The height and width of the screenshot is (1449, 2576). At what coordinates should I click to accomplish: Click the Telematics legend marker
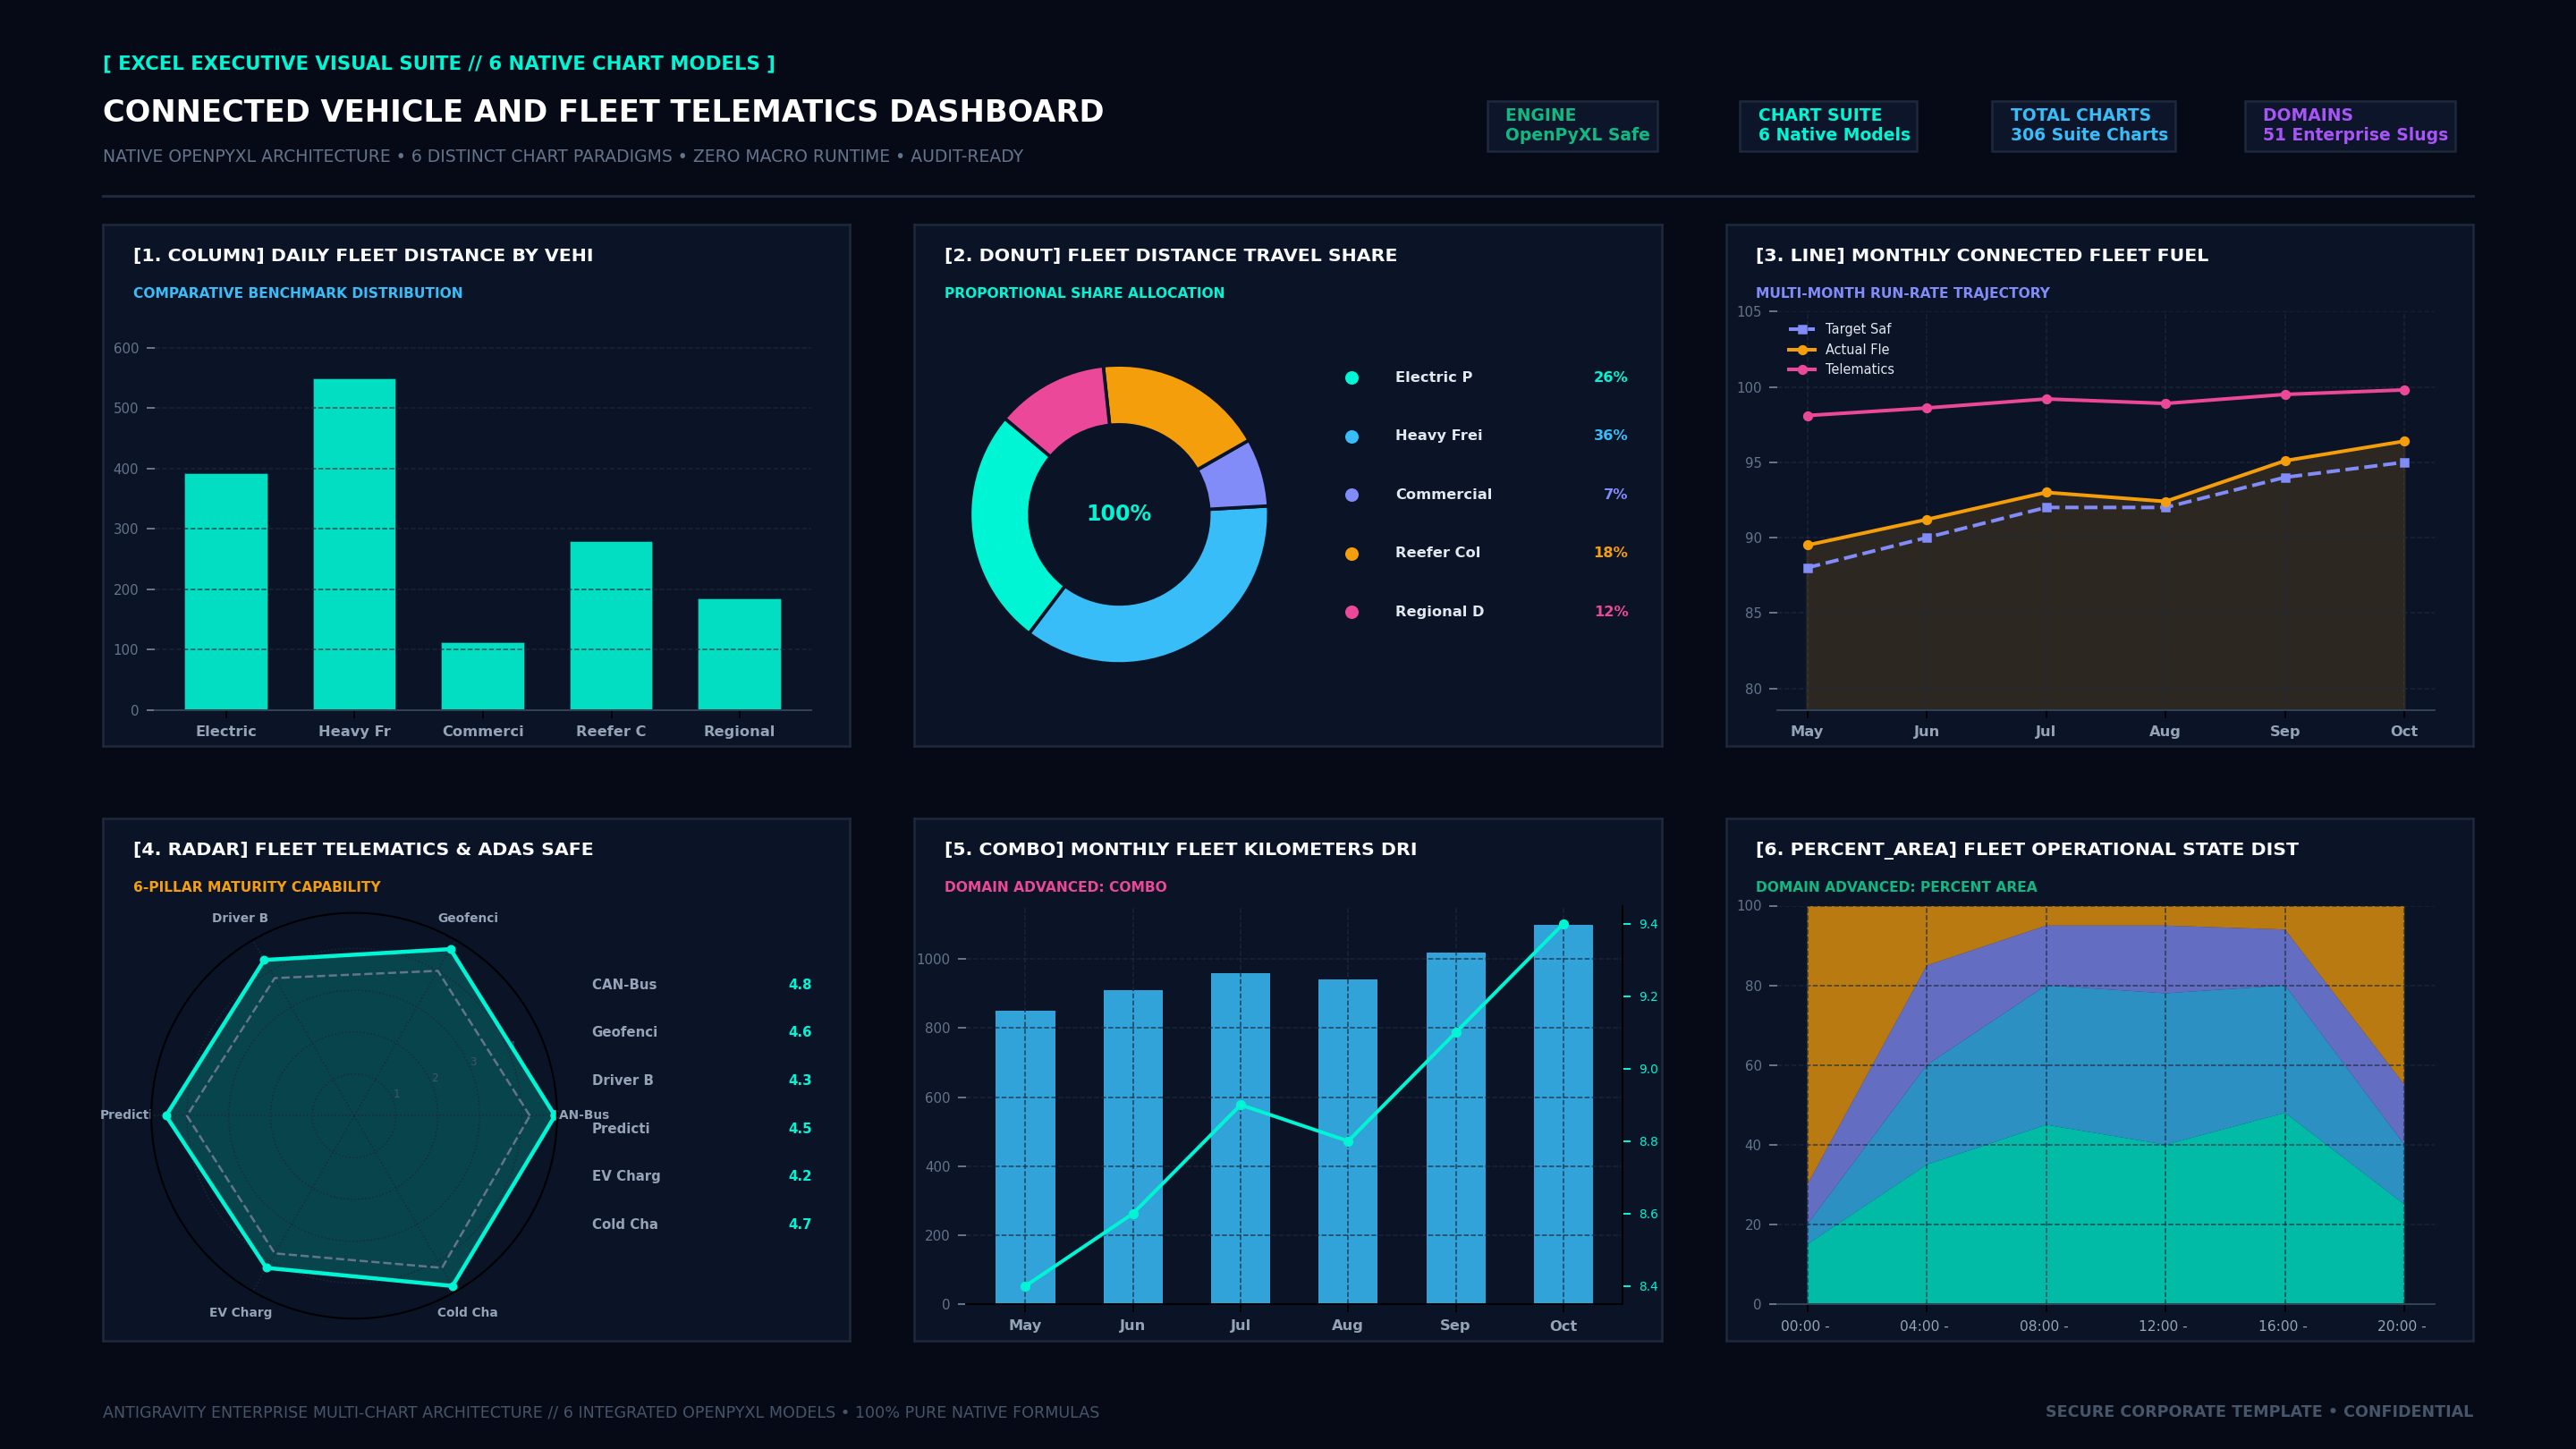click(1802, 370)
